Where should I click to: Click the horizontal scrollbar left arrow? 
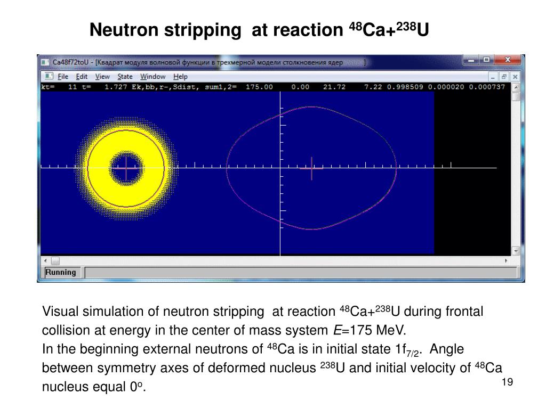coord(45,260)
